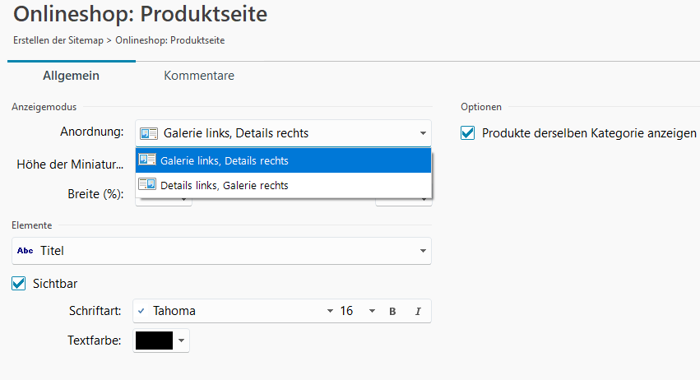The width and height of the screenshot is (700, 380).
Task: Toggle bold font style button
Action: point(392,311)
